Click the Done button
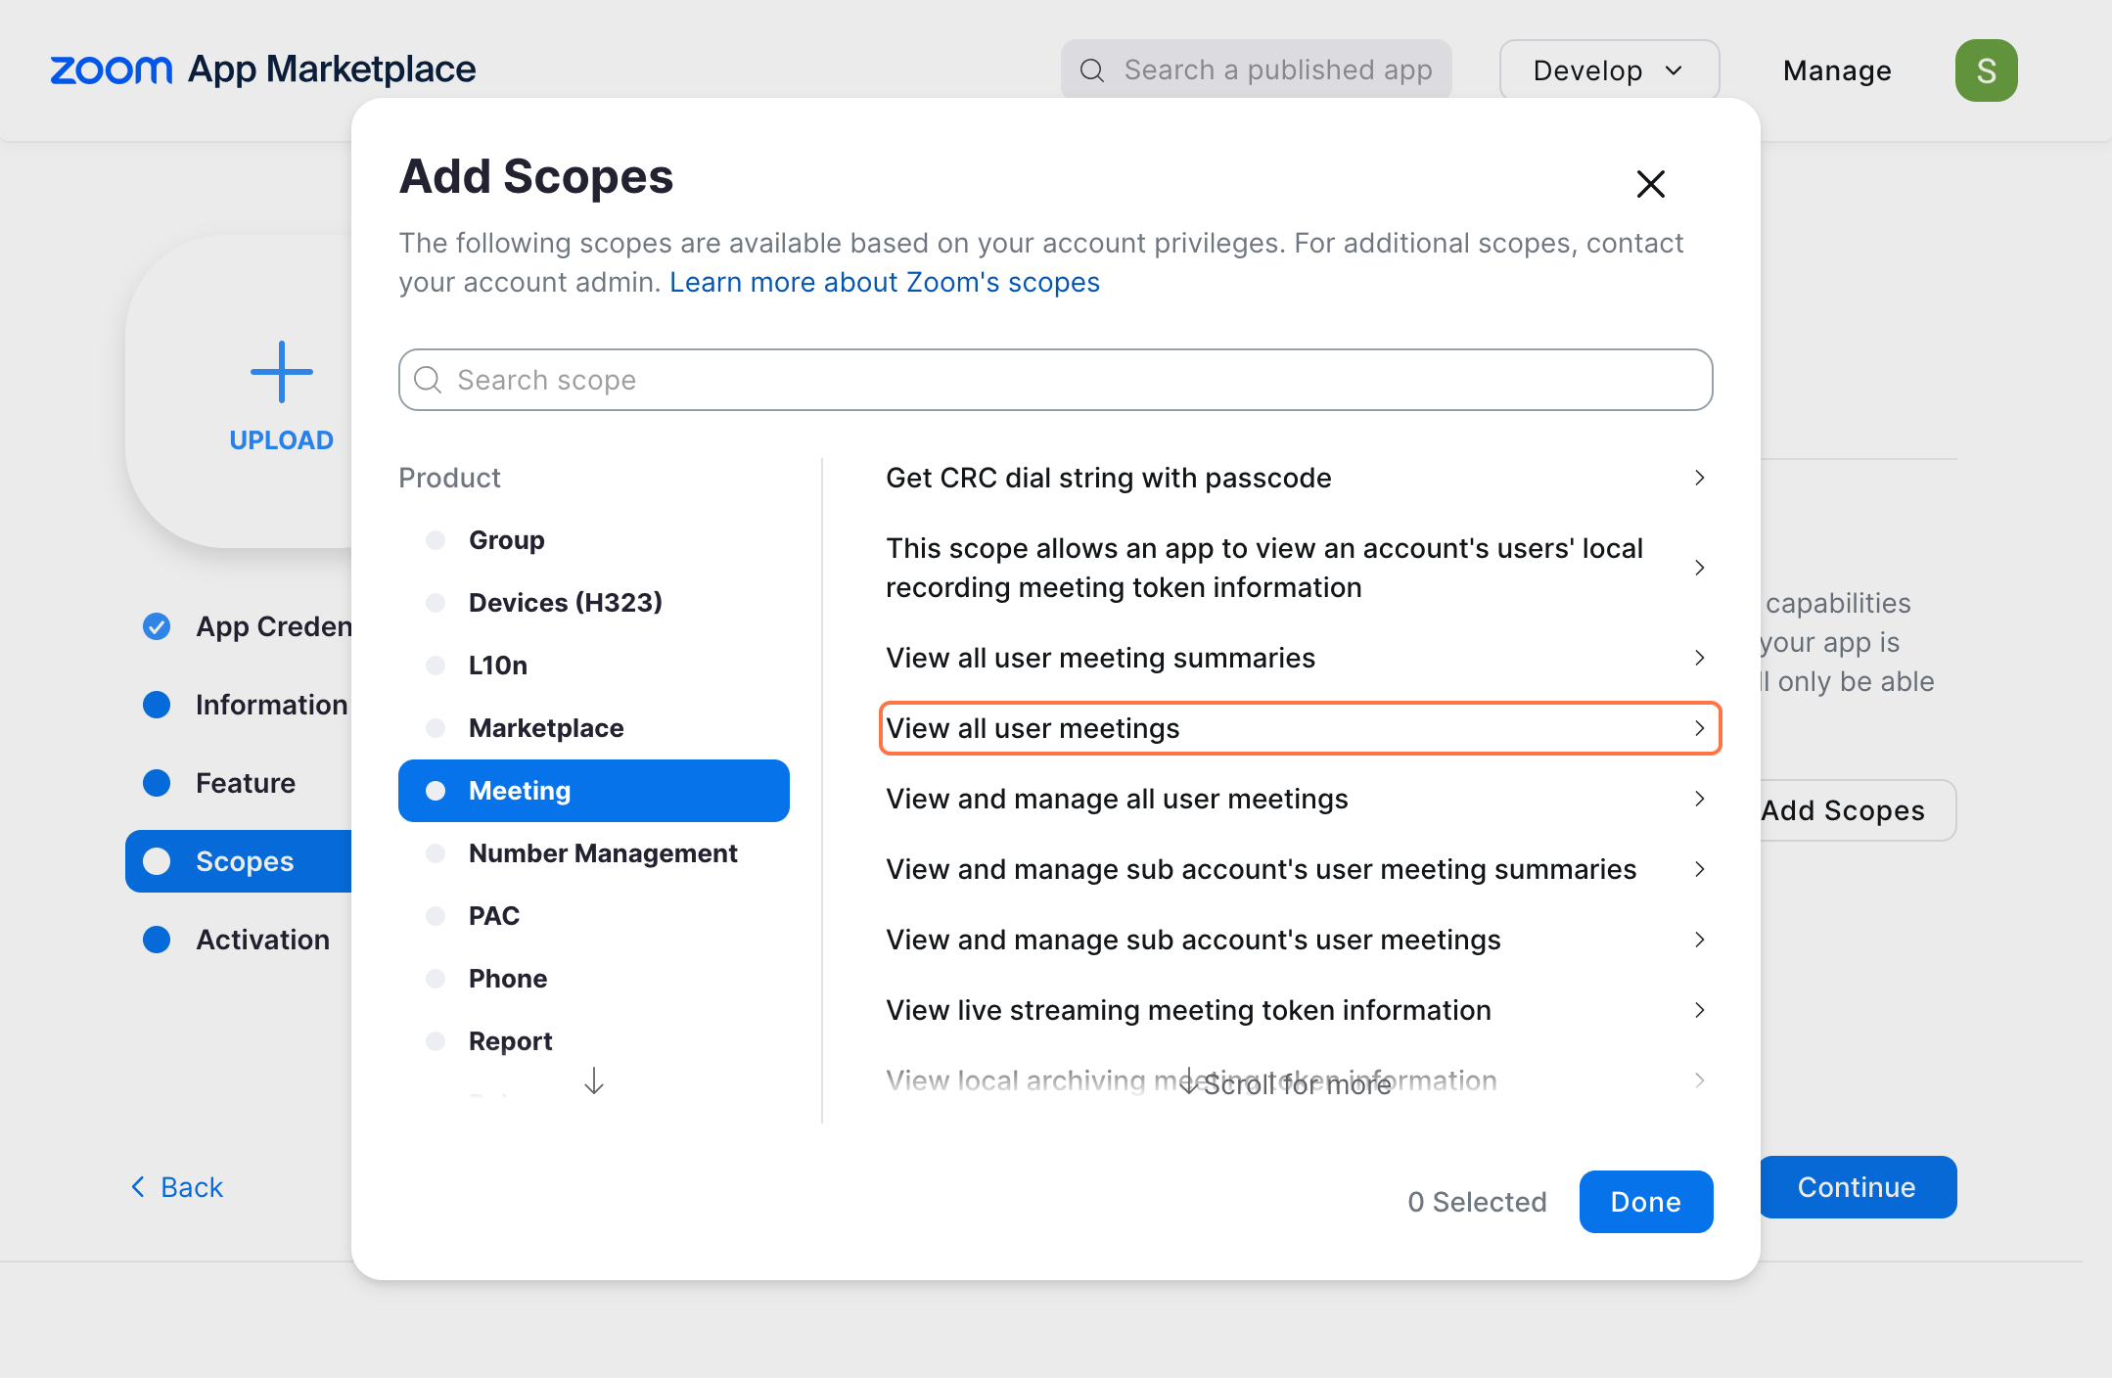 (x=1645, y=1202)
